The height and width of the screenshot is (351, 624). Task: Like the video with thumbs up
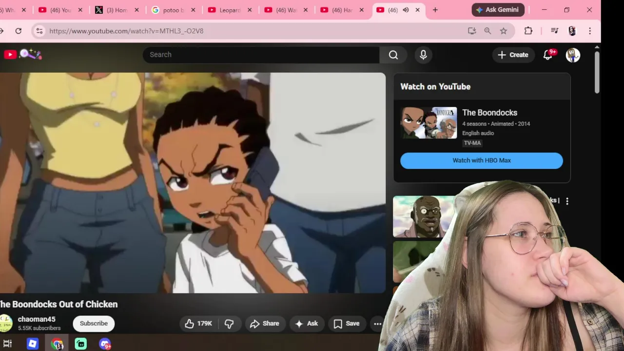coord(199,324)
